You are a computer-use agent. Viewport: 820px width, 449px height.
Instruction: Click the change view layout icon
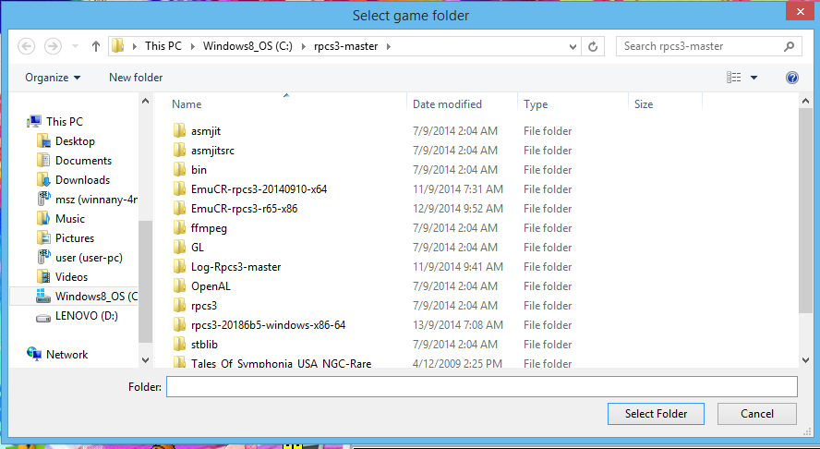tap(734, 78)
